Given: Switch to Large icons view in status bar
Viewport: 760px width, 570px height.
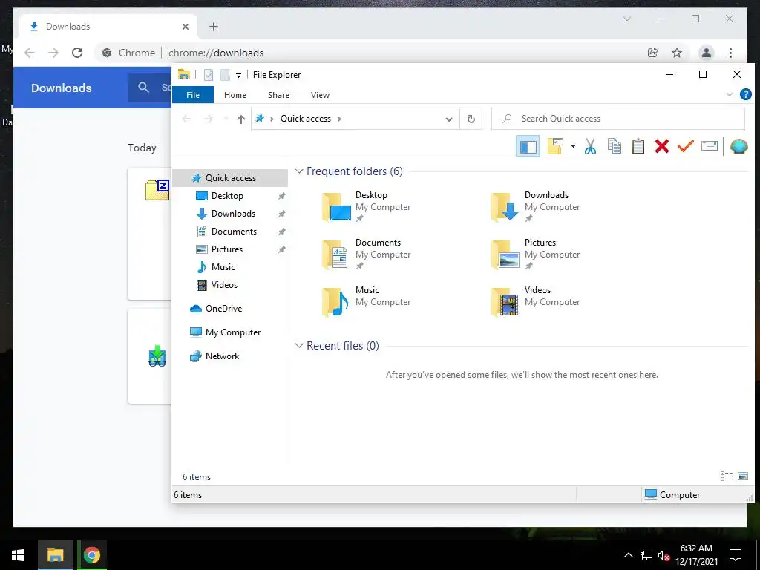Looking at the screenshot, I should click(742, 476).
